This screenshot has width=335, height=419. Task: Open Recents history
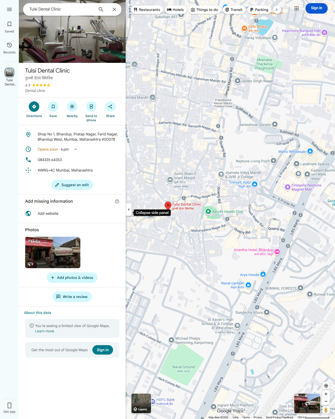[9, 48]
